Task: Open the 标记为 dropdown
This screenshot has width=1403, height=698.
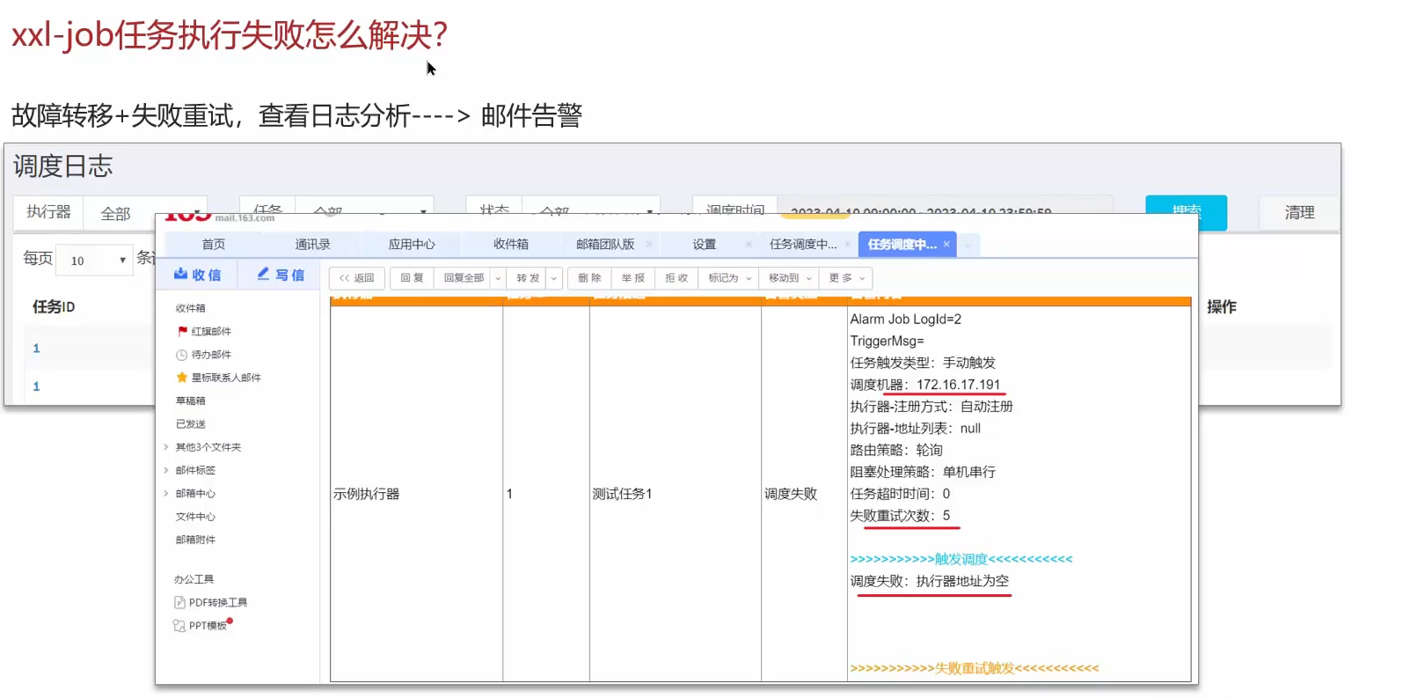Action: pos(729,278)
